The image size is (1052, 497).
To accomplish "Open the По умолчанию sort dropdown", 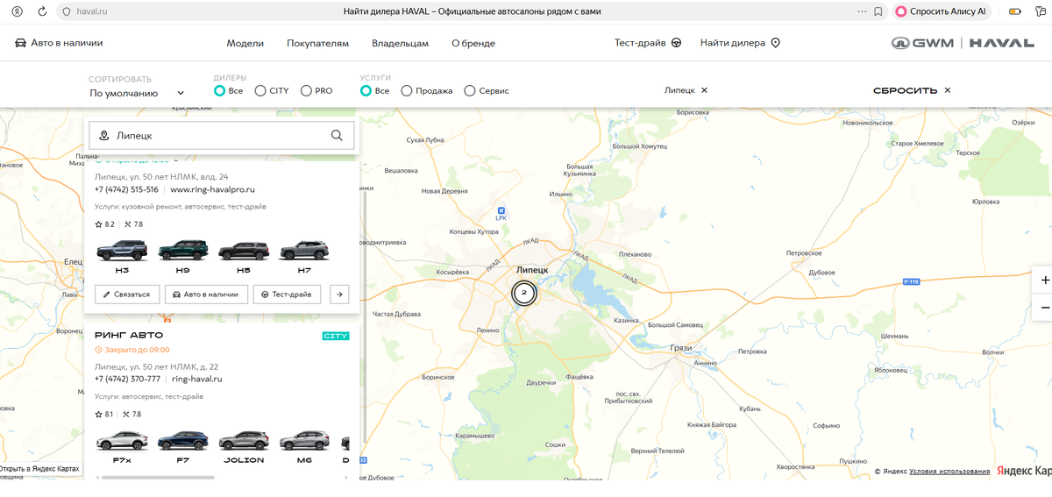I will (137, 93).
